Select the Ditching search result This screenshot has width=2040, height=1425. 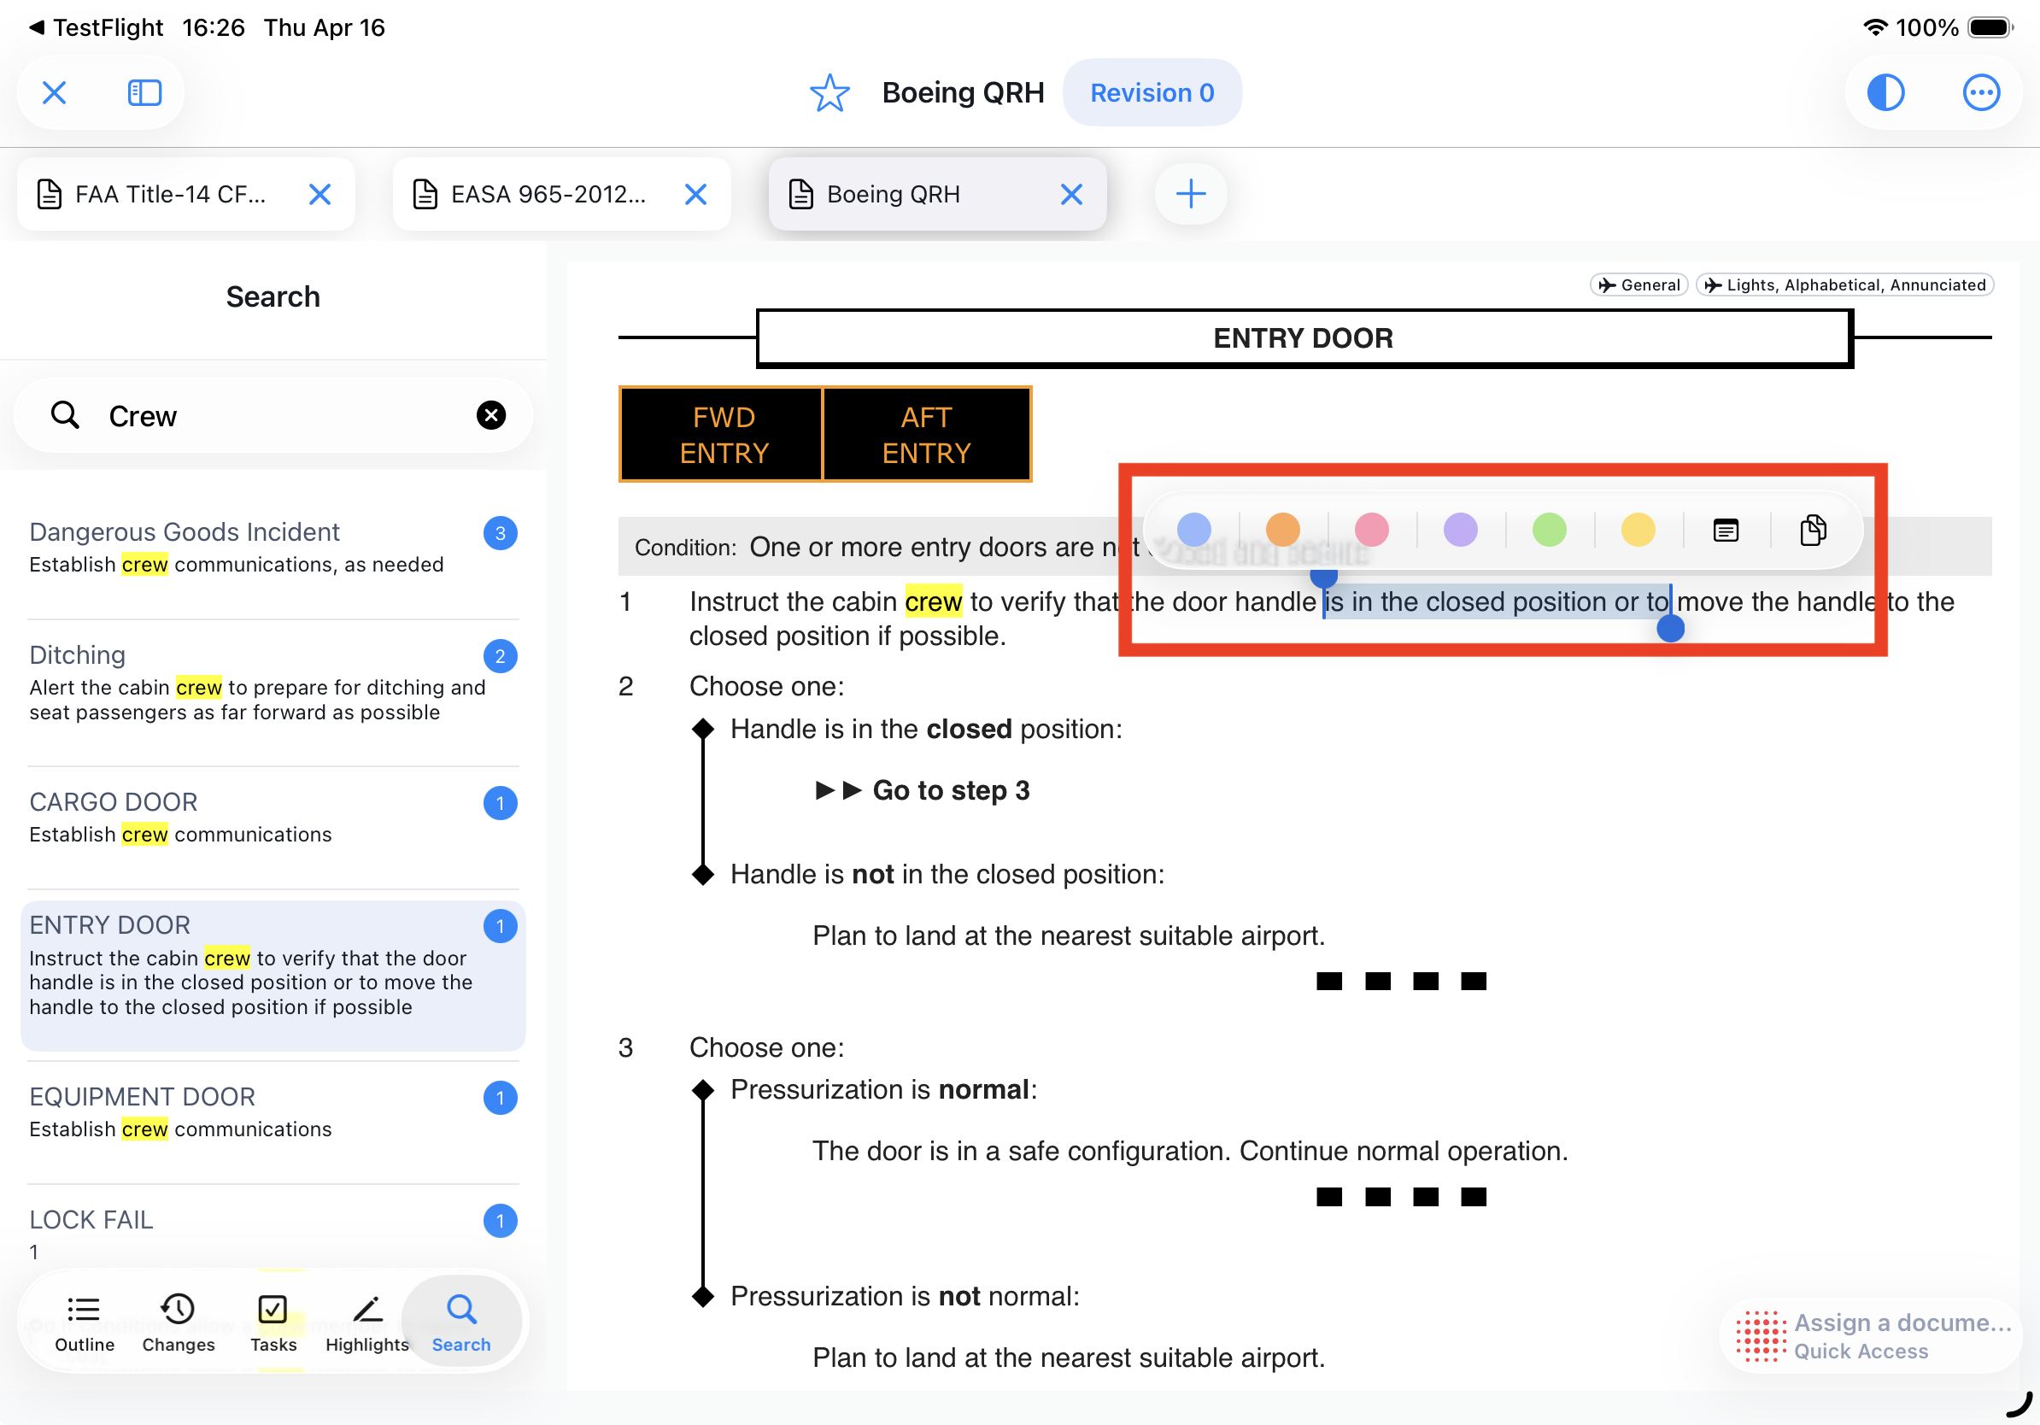coord(258,683)
